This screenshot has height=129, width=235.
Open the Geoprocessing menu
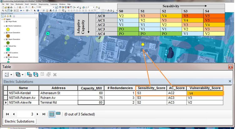click(x=43, y=4)
